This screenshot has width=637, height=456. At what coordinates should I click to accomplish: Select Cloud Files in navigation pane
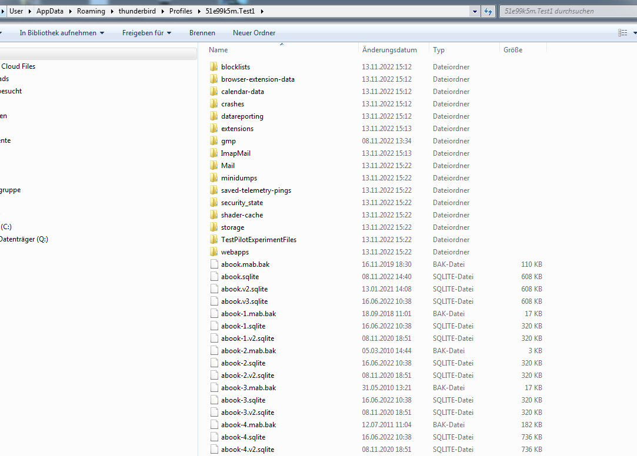click(18, 66)
